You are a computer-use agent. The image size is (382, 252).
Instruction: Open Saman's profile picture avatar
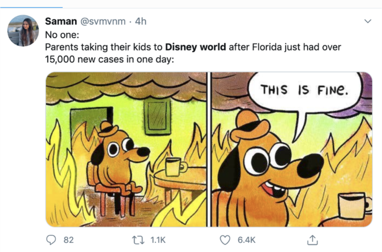[23, 30]
